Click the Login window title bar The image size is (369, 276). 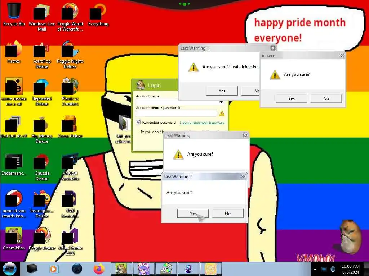tap(154, 85)
